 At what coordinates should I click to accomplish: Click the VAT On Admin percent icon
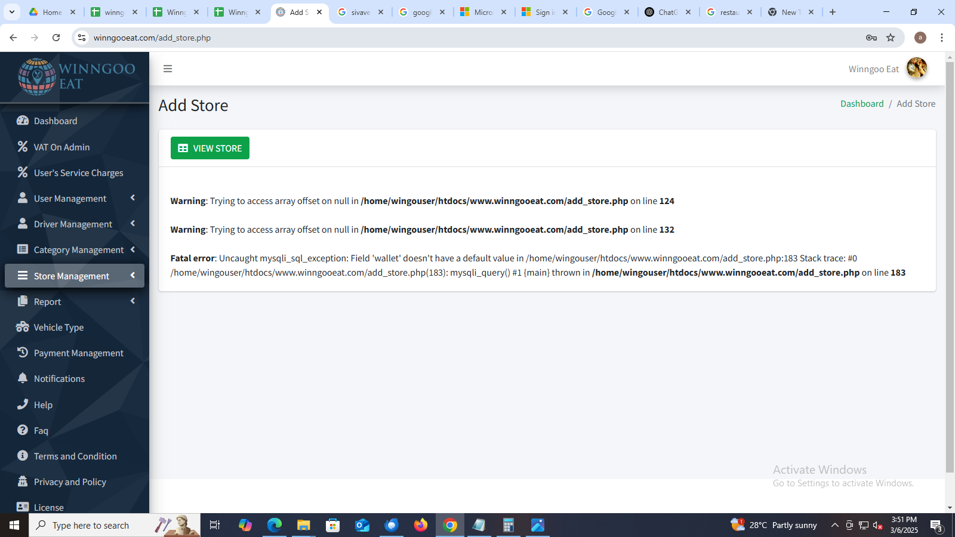(23, 146)
